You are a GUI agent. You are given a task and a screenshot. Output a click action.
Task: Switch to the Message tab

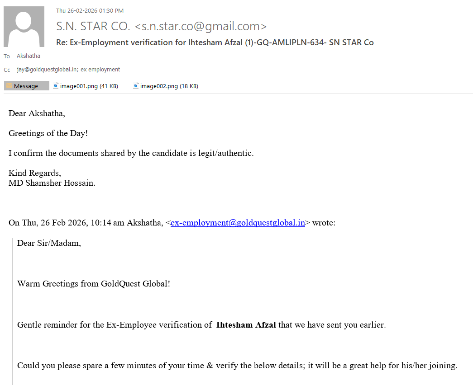pos(26,86)
